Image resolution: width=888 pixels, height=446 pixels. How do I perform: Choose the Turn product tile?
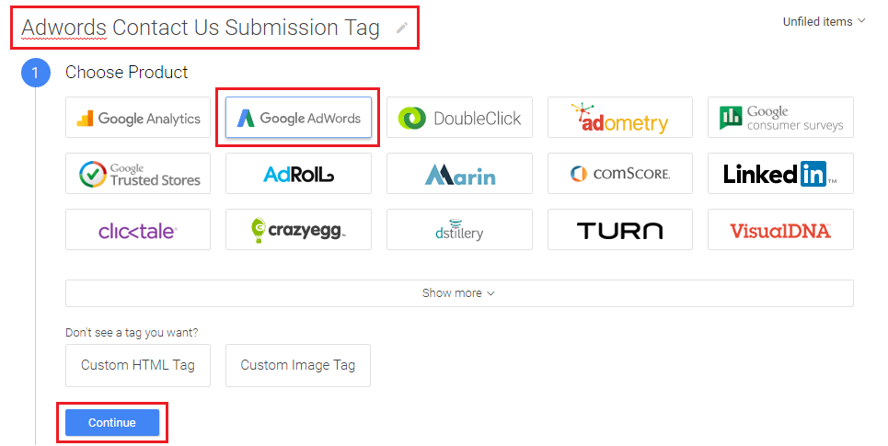(619, 230)
